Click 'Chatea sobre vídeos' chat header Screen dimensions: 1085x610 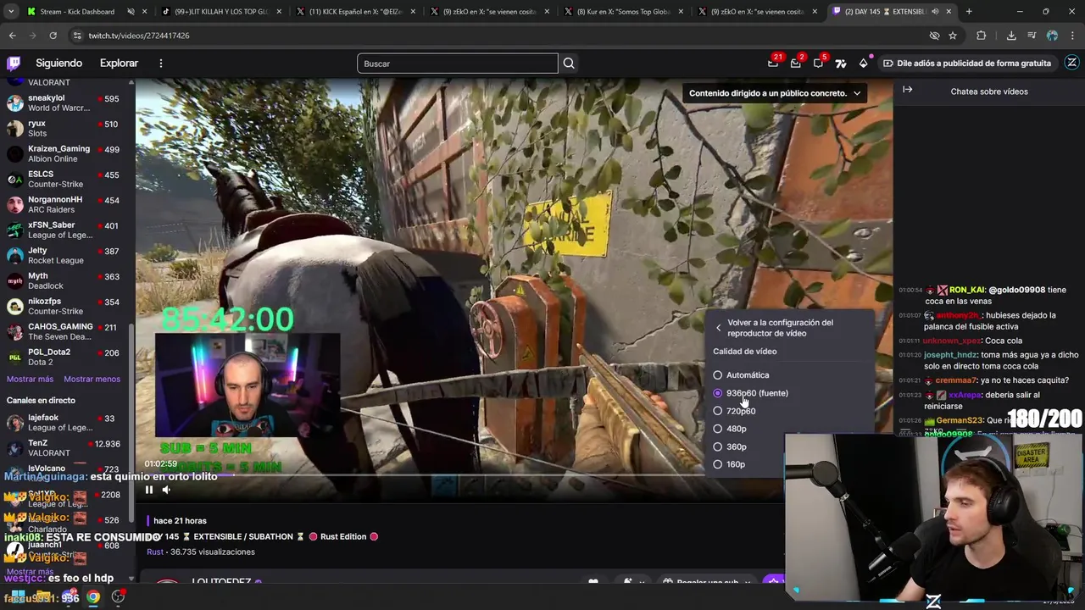pos(988,91)
